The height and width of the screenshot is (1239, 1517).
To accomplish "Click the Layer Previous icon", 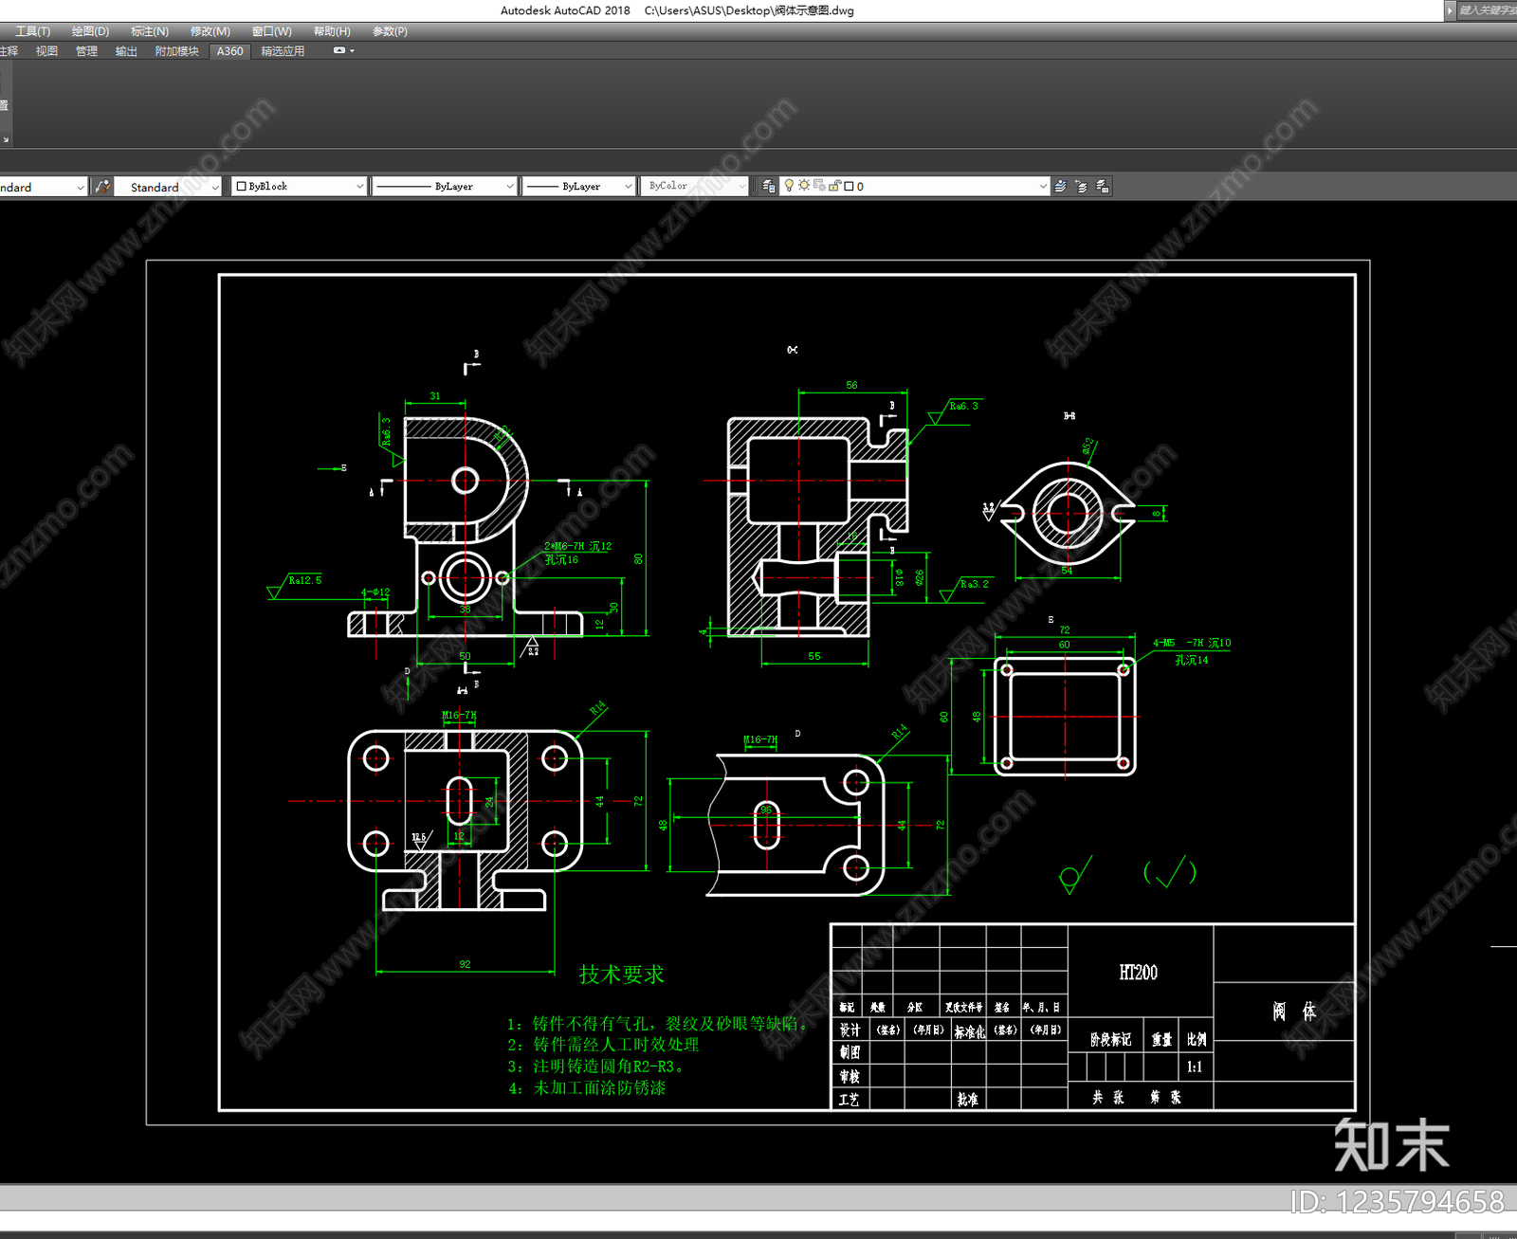I will tap(1082, 187).
